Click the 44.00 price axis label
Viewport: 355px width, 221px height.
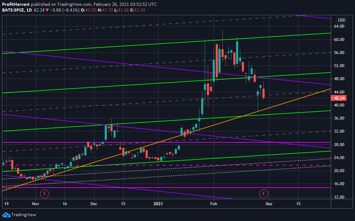point(339,92)
